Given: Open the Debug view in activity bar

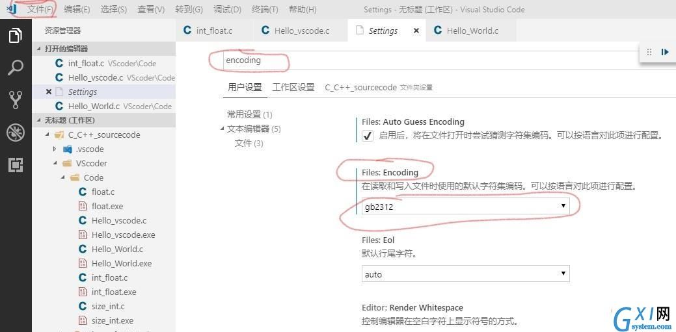Looking at the screenshot, I should coord(16,133).
